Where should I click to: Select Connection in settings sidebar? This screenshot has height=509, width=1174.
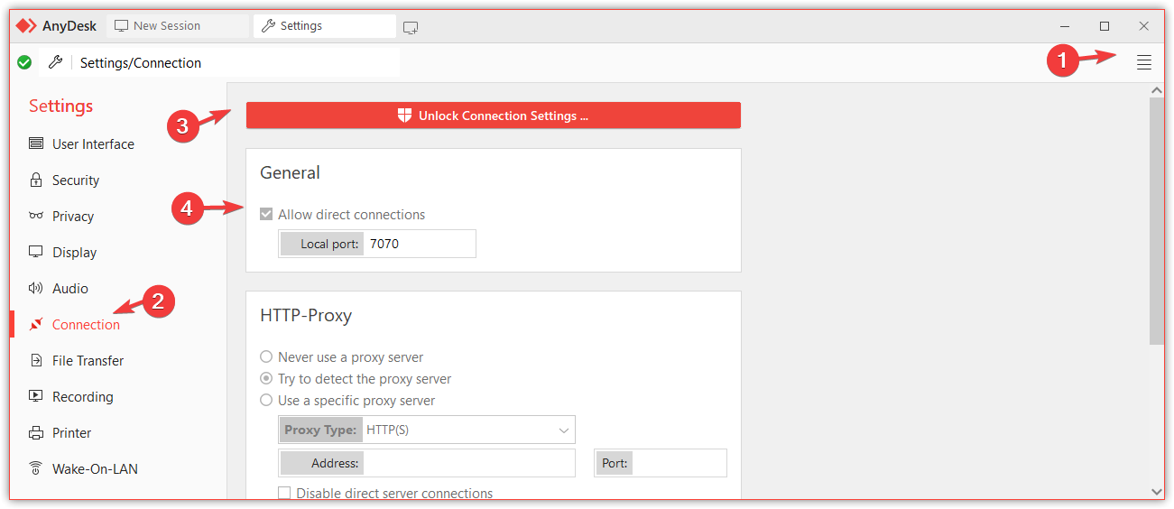pos(86,324)
